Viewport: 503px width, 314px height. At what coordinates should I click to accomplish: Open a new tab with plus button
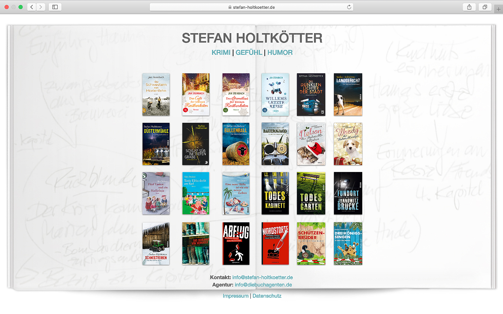point(499,9)
